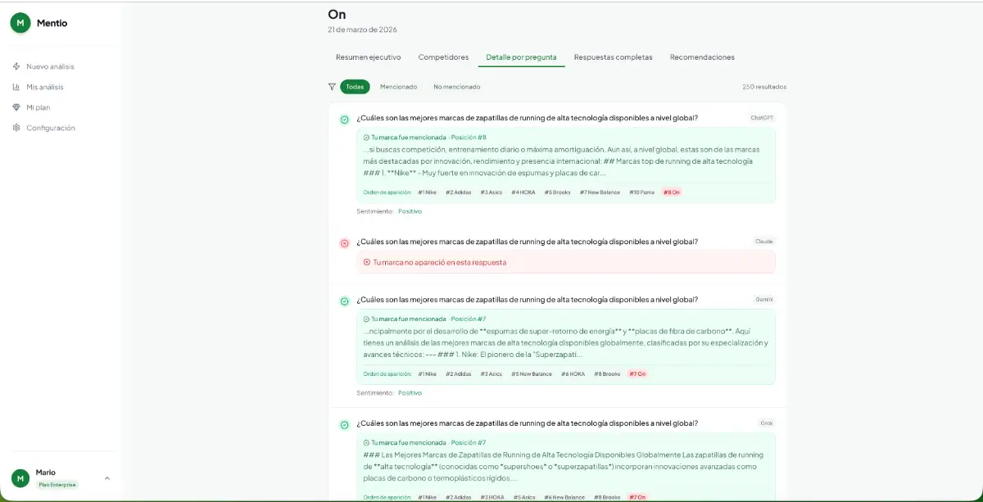Click 'Posición #8' in the ChatGPT card
The image size is (983, 502).
point(469,138)
